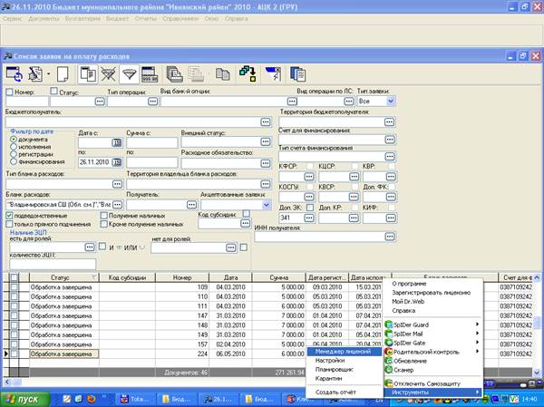Click in Сумма с input field
The image size is (544, 407).
(152, 142)
